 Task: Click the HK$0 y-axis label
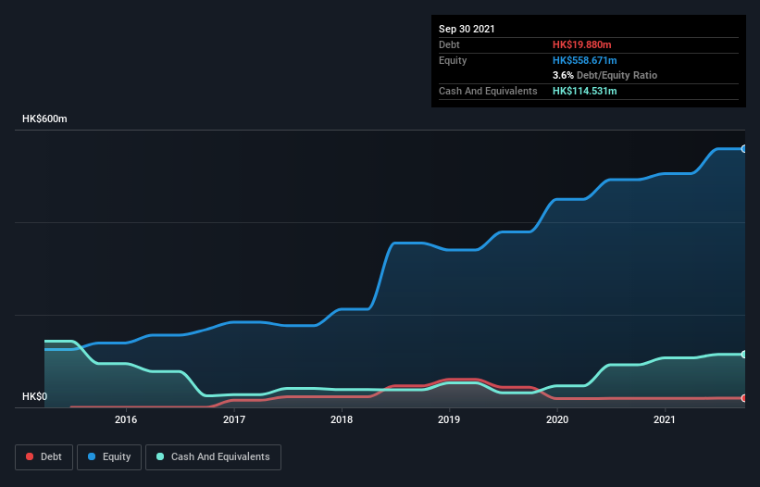[35, 396]
